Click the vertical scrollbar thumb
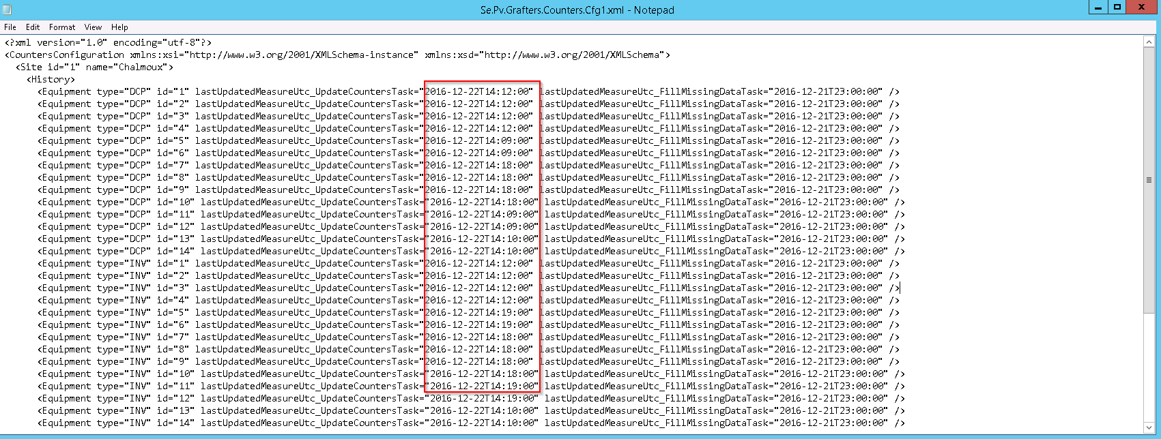 tap(1149, 180)
